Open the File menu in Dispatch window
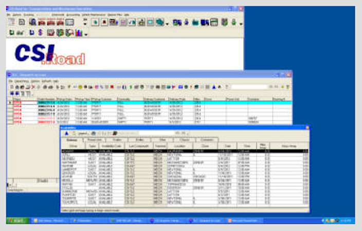Viewport: 362px width, 231px height. [x=10, y=81]
